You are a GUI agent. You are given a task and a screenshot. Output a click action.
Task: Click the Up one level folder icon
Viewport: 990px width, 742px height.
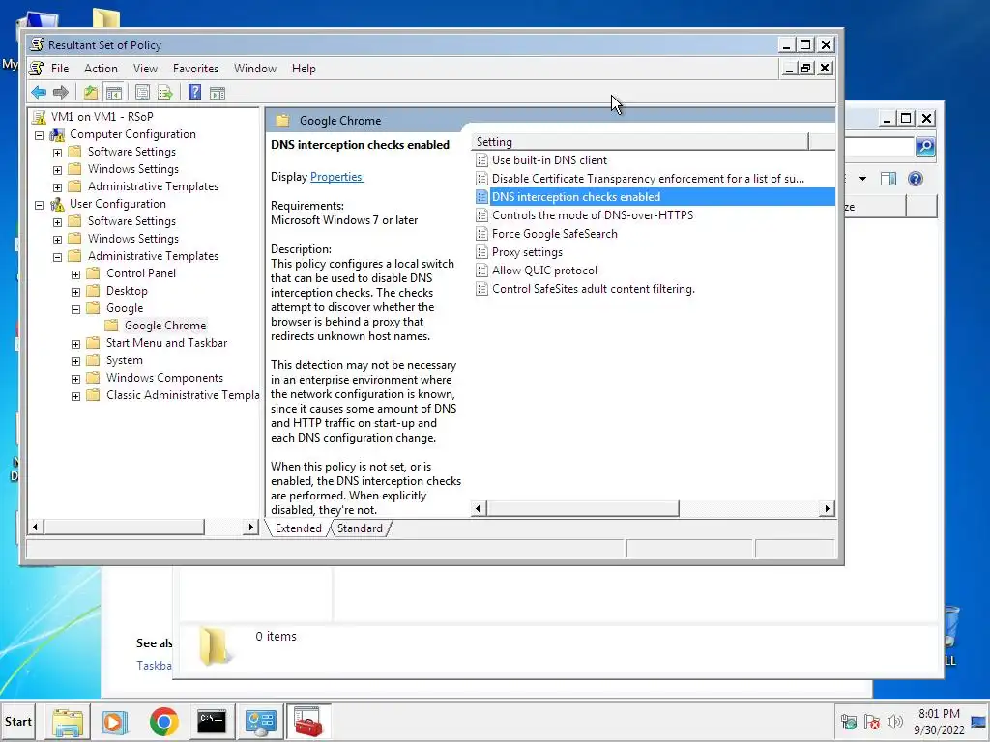point(90,93)
